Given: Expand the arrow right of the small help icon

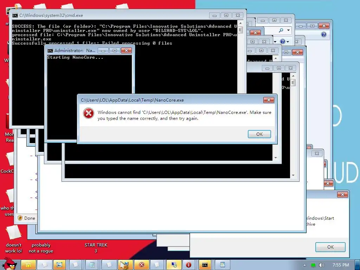Looking at the screenshot, I should coord(288,42).
